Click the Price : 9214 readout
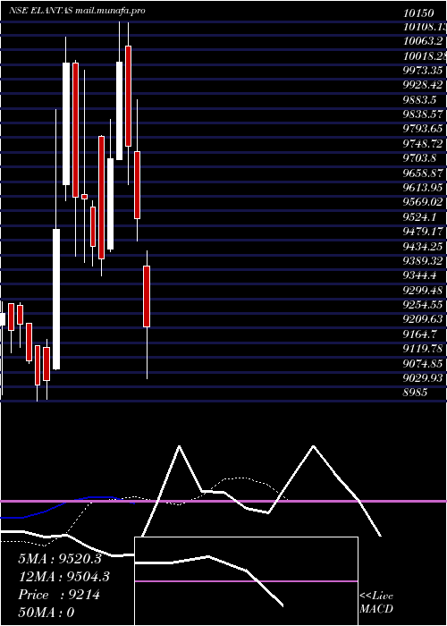 (x=59, y=595)
